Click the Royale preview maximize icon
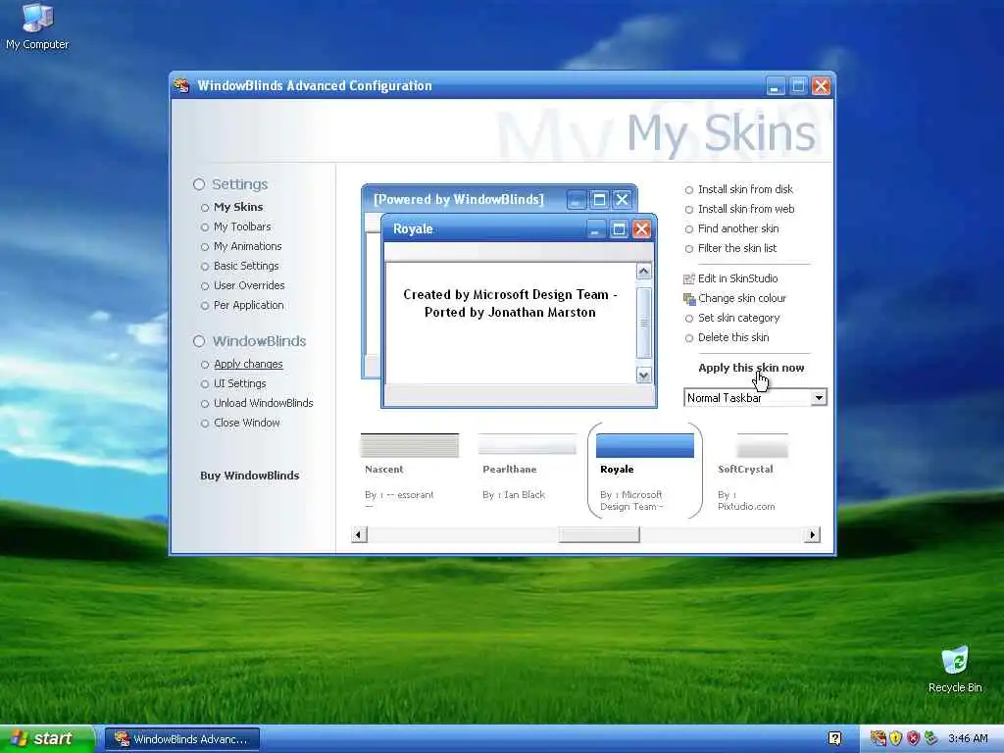1004x753 pixels. tap(619, 229)
